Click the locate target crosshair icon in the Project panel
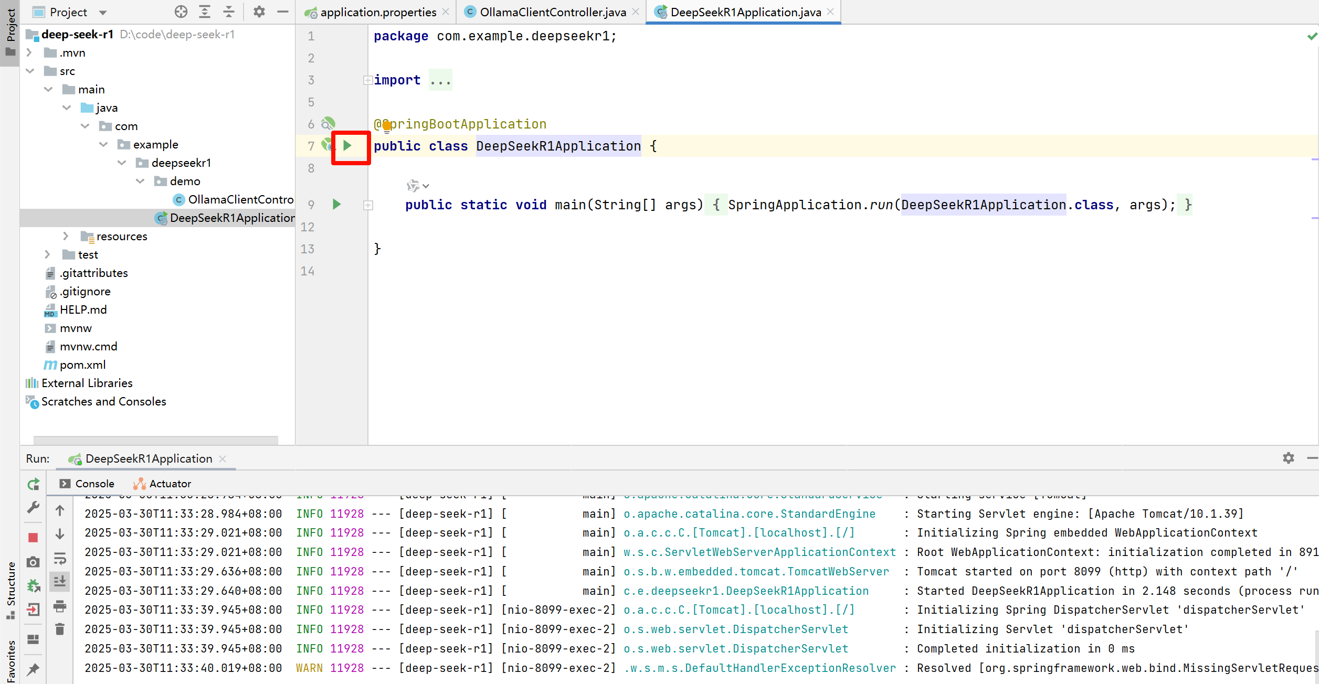The width and height of the screenshot is (1319, 684). (x=181, y=12)
